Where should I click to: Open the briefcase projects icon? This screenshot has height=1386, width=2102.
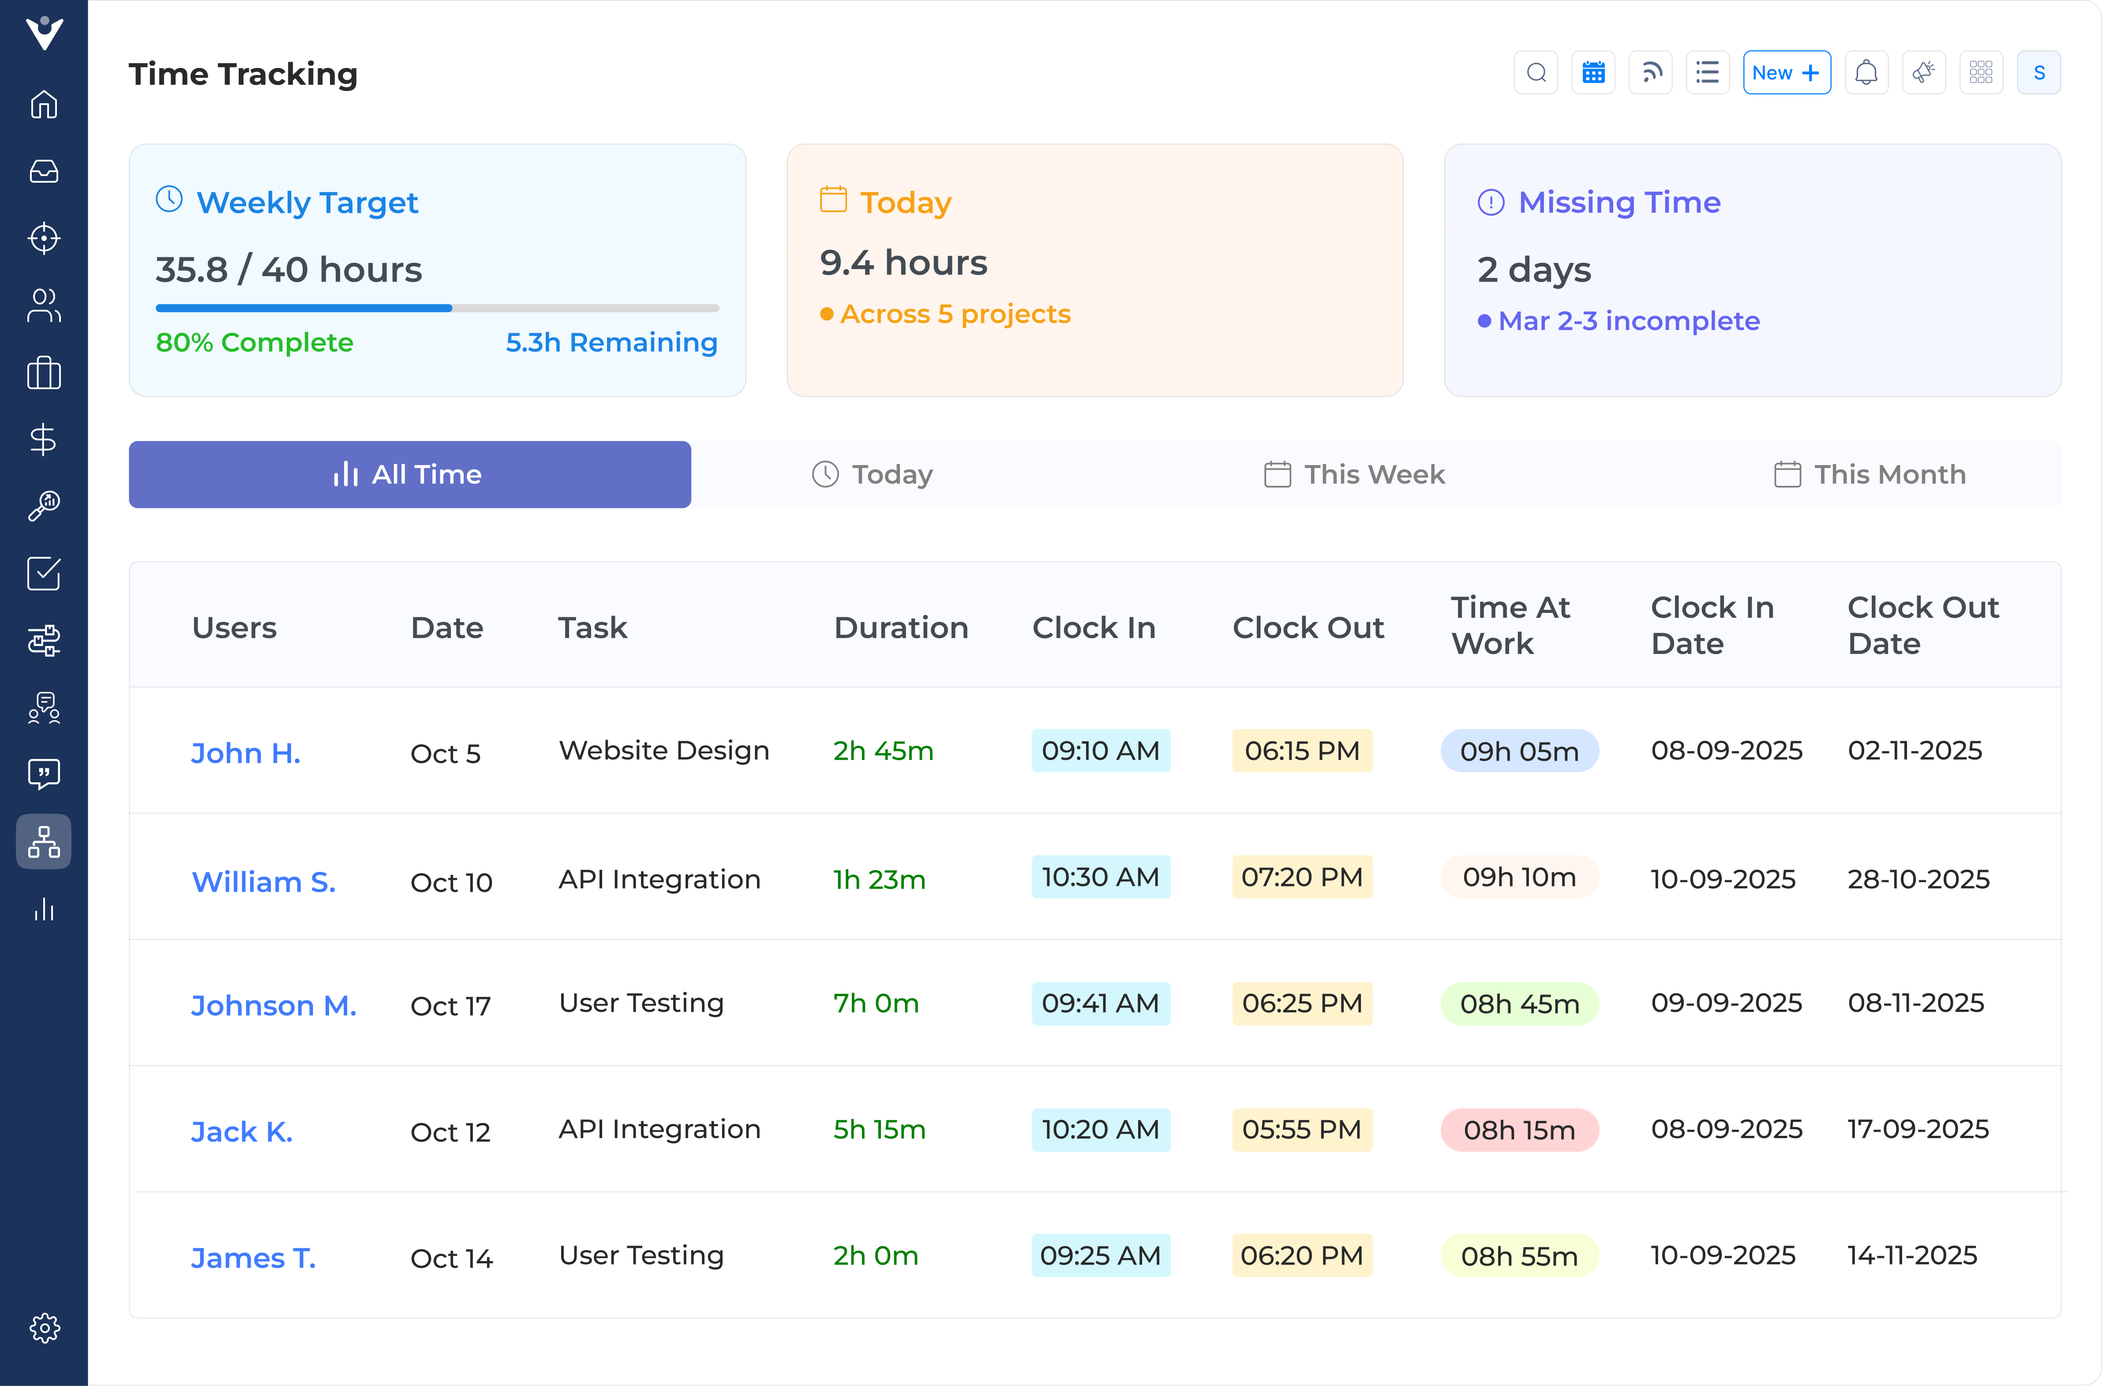43,373
